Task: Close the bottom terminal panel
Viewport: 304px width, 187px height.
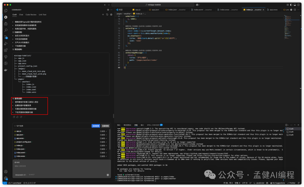Action: click(298, 125)
